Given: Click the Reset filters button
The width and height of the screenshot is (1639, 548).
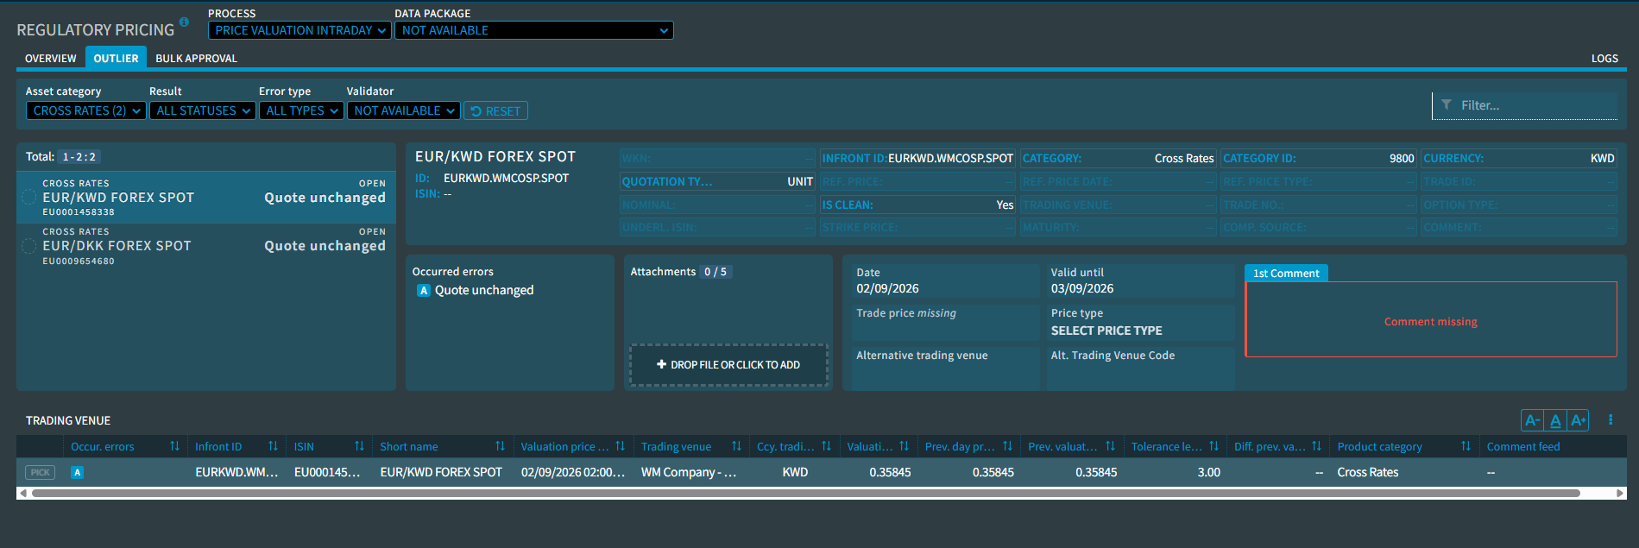Looking at the screenshot, I should pos(495,111).
